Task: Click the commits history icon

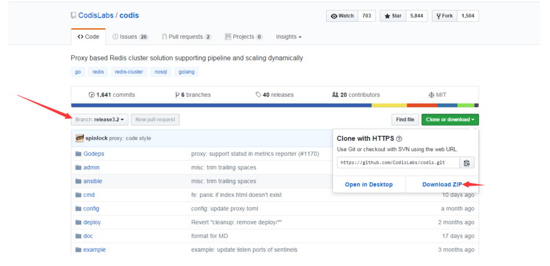Action: [x=92, y=95]
